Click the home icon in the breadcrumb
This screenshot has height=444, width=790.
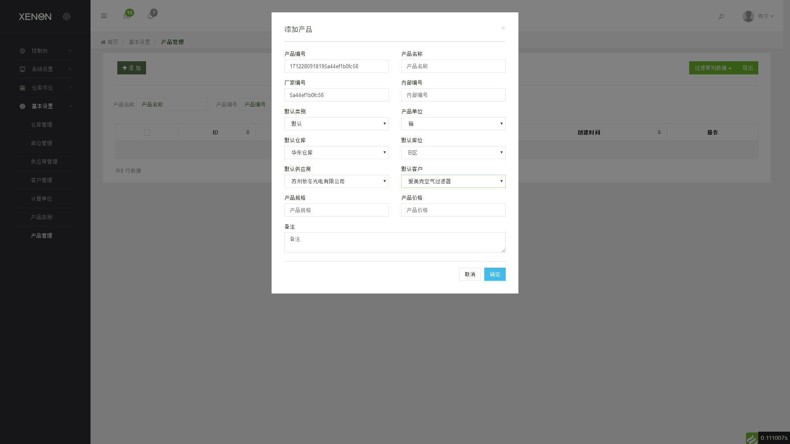pos(103,42)
